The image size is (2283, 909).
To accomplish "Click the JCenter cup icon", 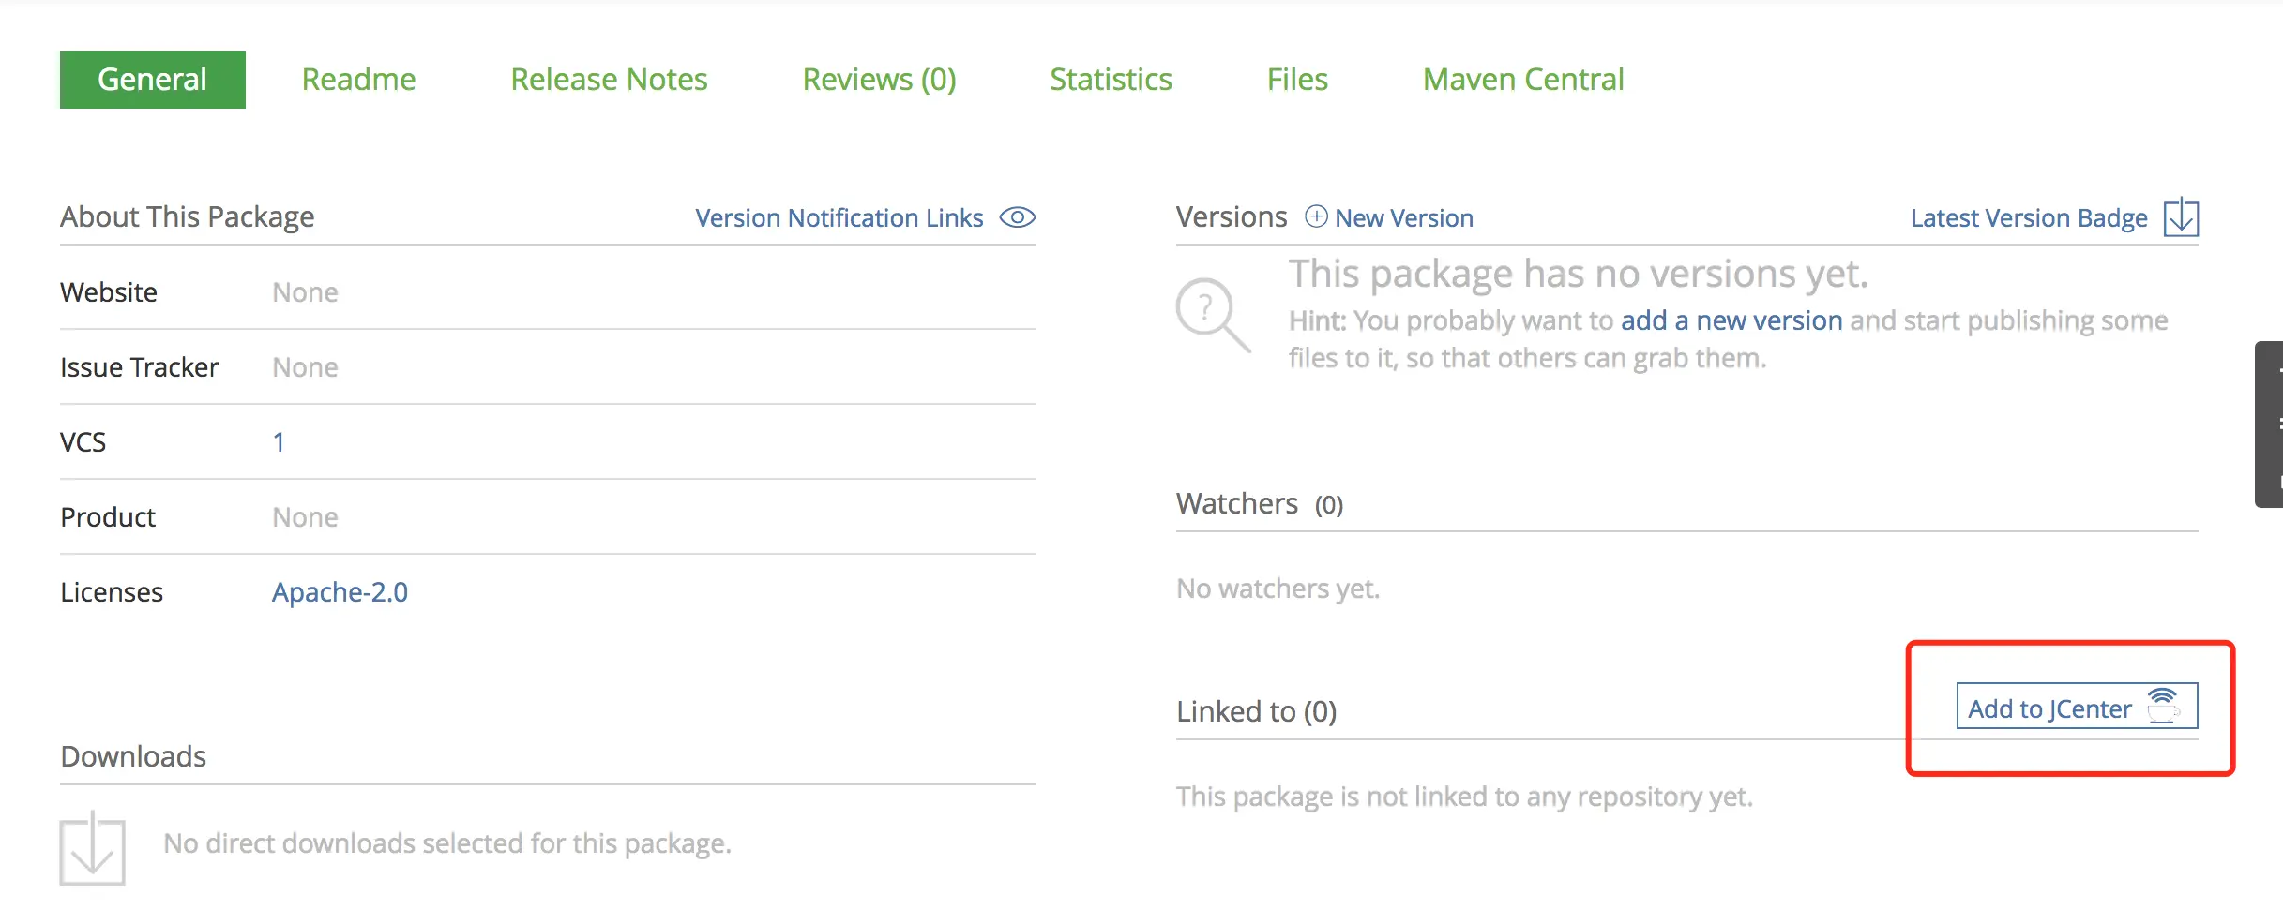I will click(2163, 706).
